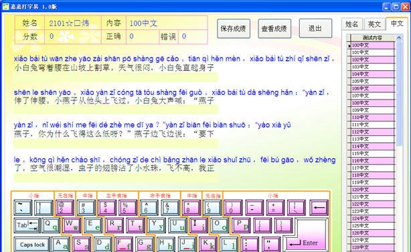Click the J key on virtual keyboard

tap(187, 245)
